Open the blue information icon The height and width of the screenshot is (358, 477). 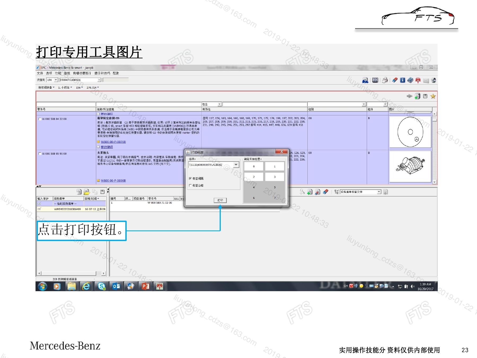pyautogui.click(x=403, y=80)
